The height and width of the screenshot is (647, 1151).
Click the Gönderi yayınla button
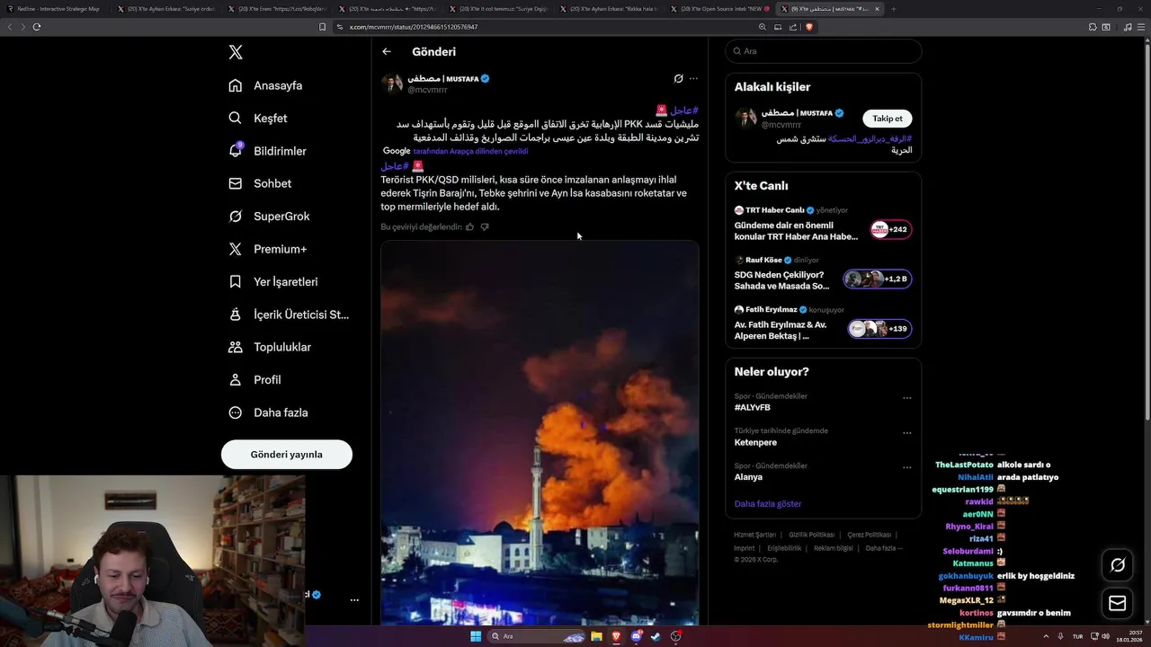click(287, 455)
